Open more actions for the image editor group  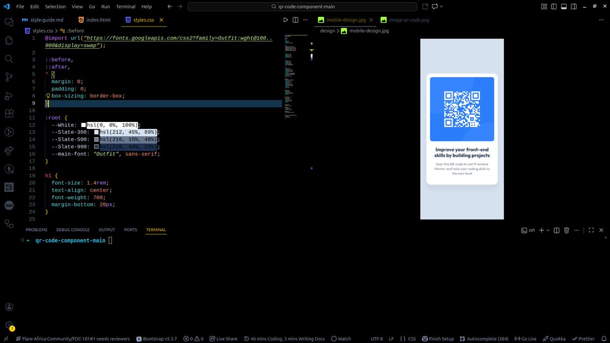601,20
